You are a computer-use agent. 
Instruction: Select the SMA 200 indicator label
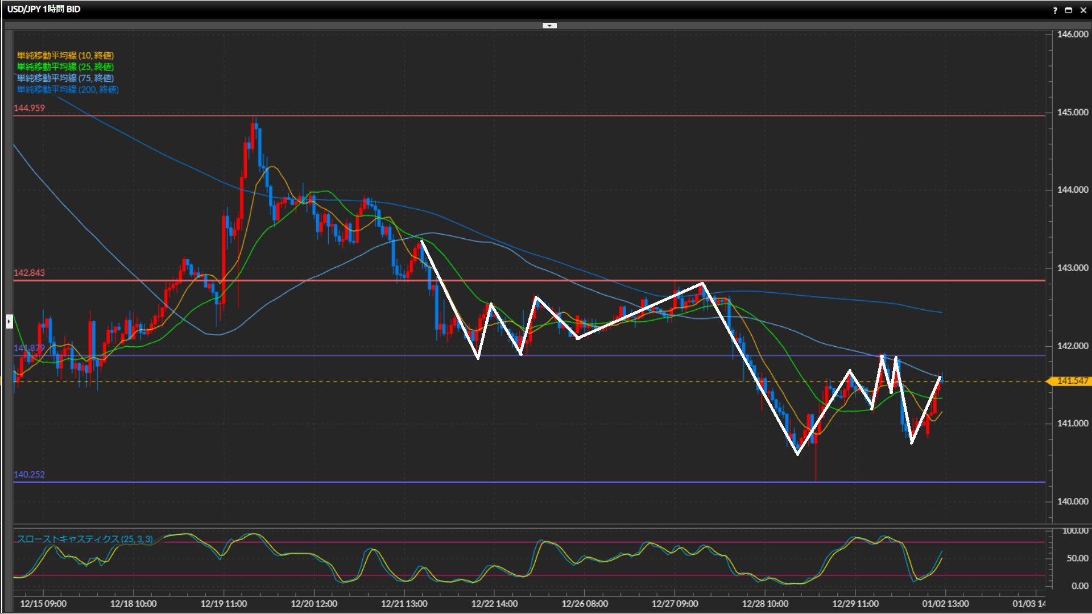click(x=68, y=89)
